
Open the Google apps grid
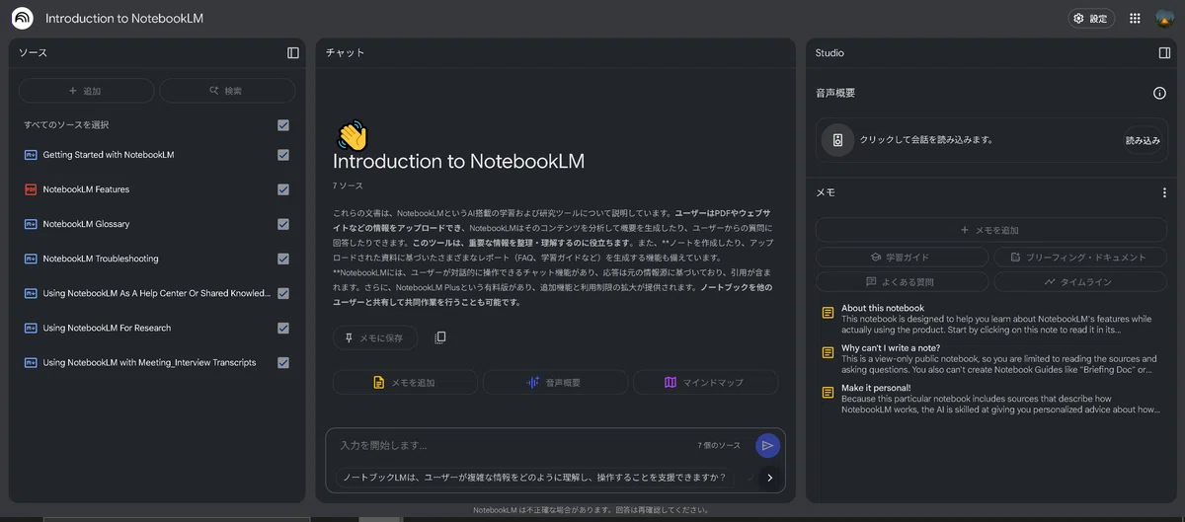(1135, 18)
